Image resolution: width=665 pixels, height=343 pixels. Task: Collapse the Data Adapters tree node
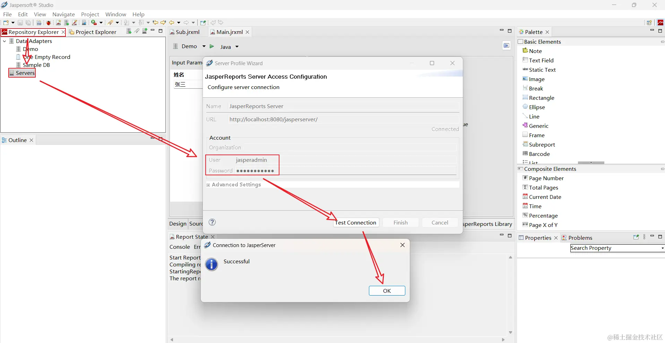(5, 41)
